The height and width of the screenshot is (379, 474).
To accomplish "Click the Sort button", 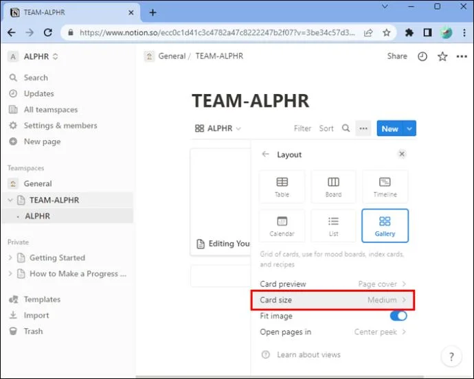I will coord(326,128).
